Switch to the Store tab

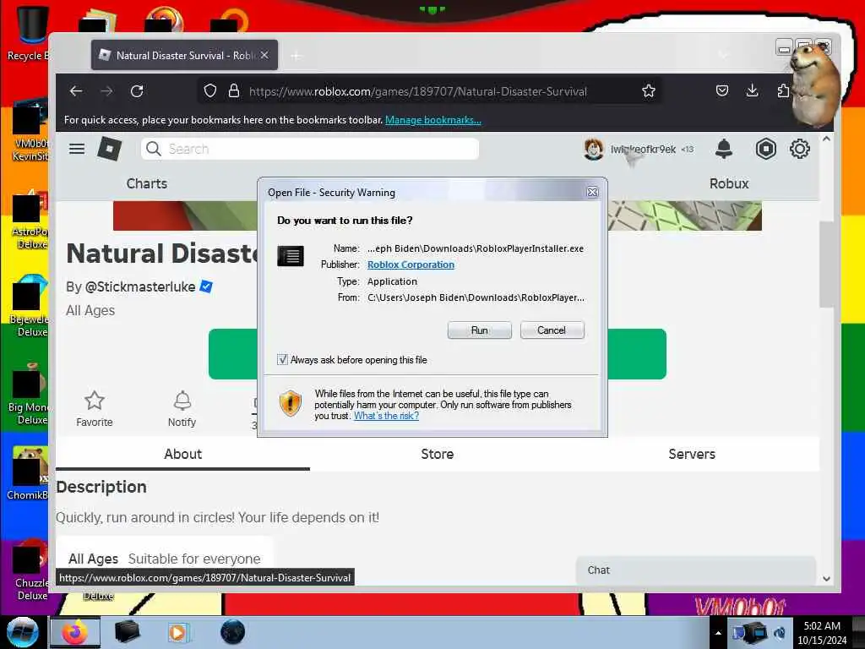(x=437, y=454)
